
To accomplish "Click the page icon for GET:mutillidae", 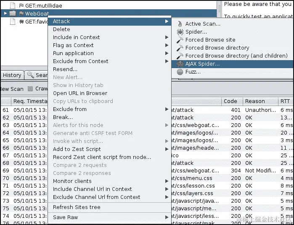I will pos(13,5).
